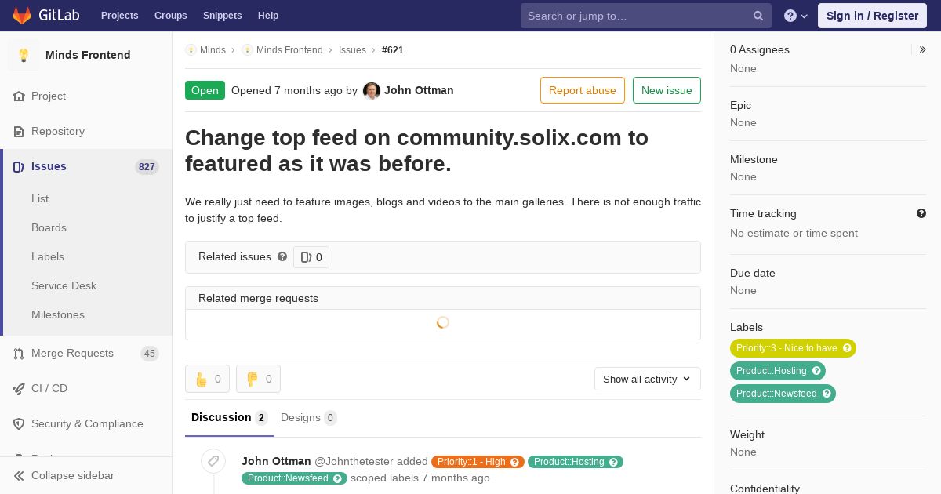Image resolution: width=941 pixels, height=494 pixels.
Task: Click the yellow Priority::3 Nice to have label
Action: click(x=793, y=348)
